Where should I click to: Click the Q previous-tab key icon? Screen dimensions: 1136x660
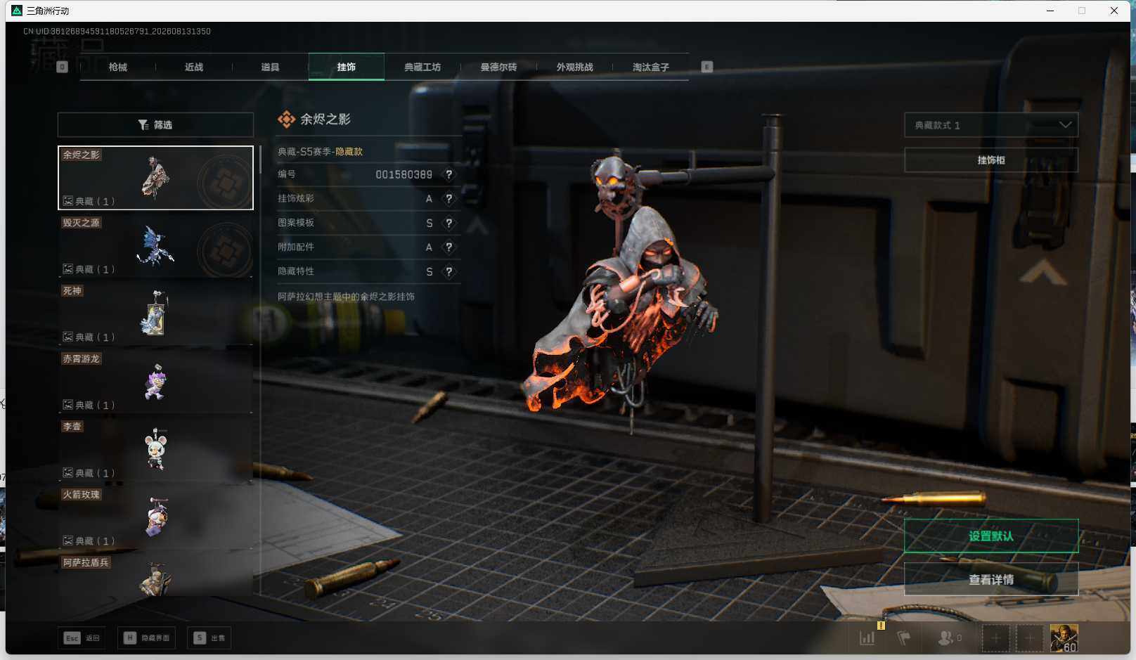pyautogui.click(x=62, y=67)
